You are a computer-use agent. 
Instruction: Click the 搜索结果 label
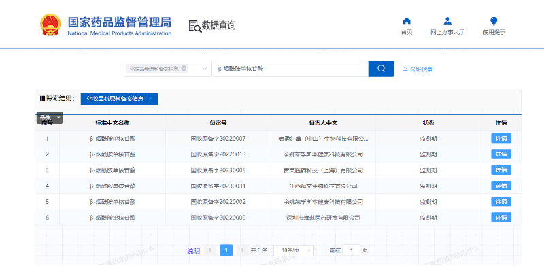57,99
